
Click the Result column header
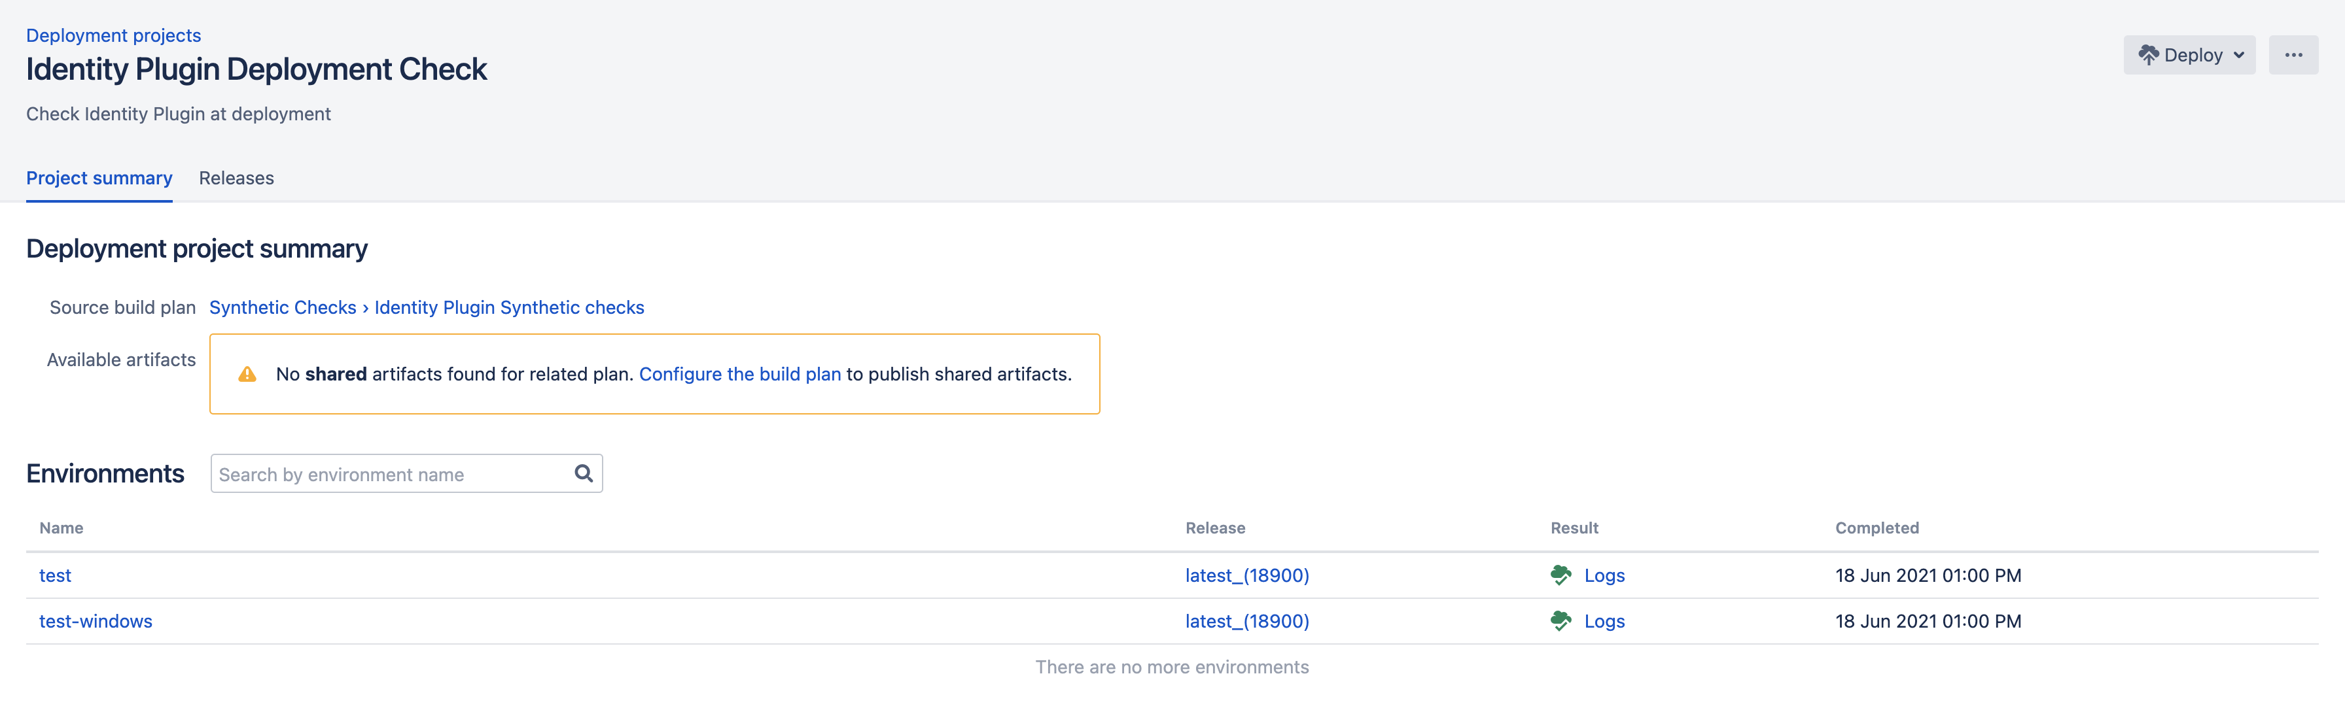(1574, 528)
